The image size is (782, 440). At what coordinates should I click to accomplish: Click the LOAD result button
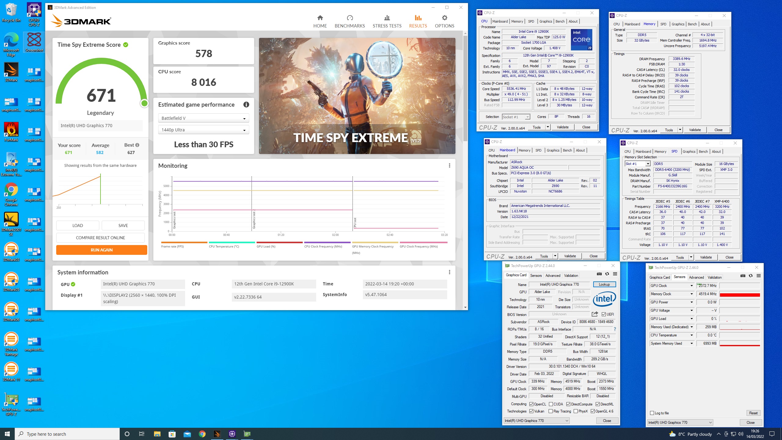[x=78, y=226]
